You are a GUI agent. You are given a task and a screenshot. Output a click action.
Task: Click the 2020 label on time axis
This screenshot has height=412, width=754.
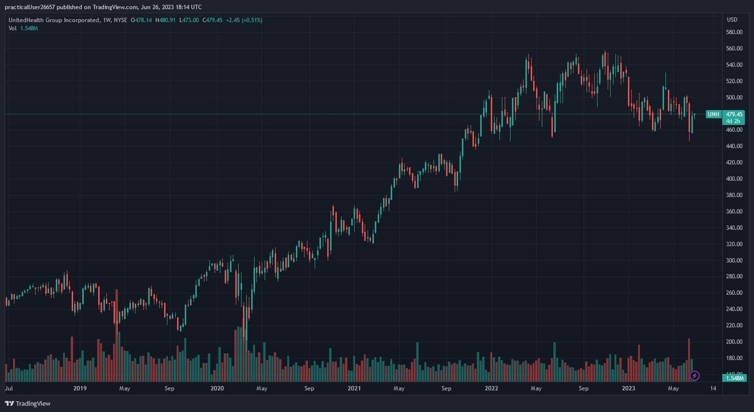[x=217, y=388]
